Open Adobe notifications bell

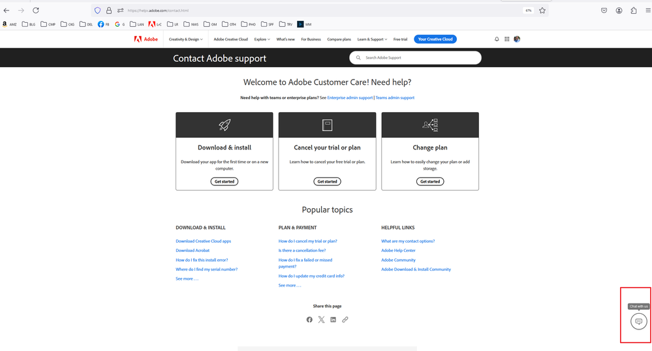pyautogui.click(x=497, y=39)
